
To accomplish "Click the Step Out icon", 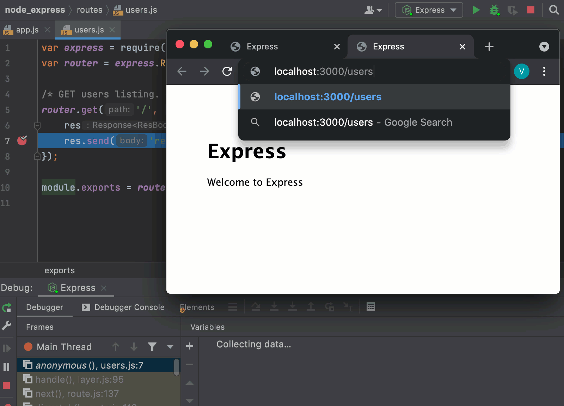I will coord(311,307).
